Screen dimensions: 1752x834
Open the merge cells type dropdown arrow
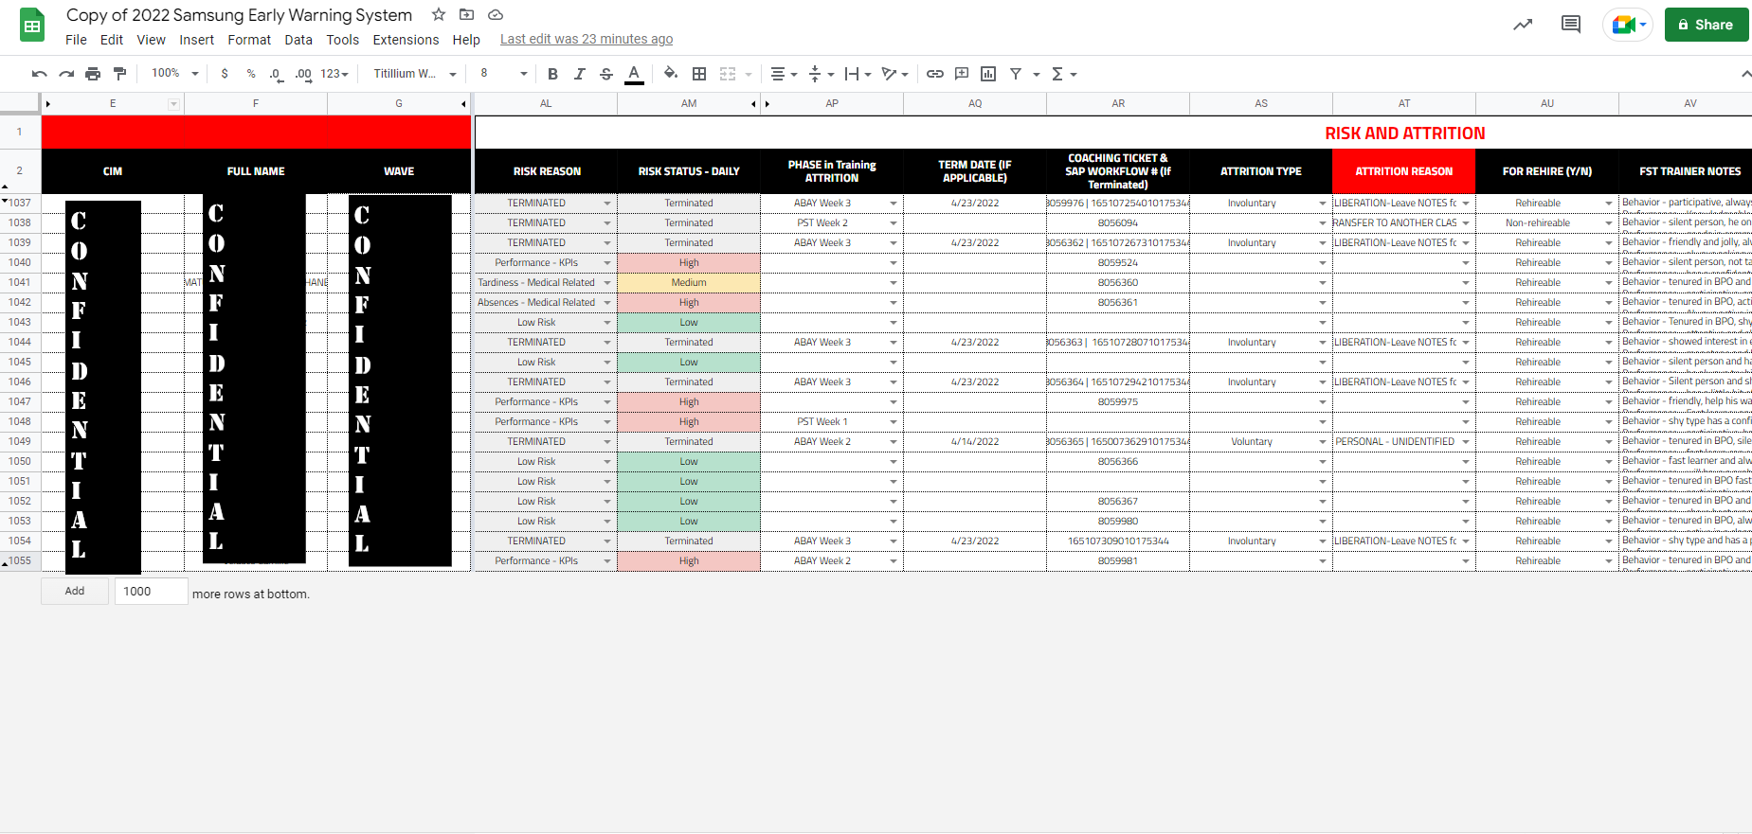[x=749, y=74]
